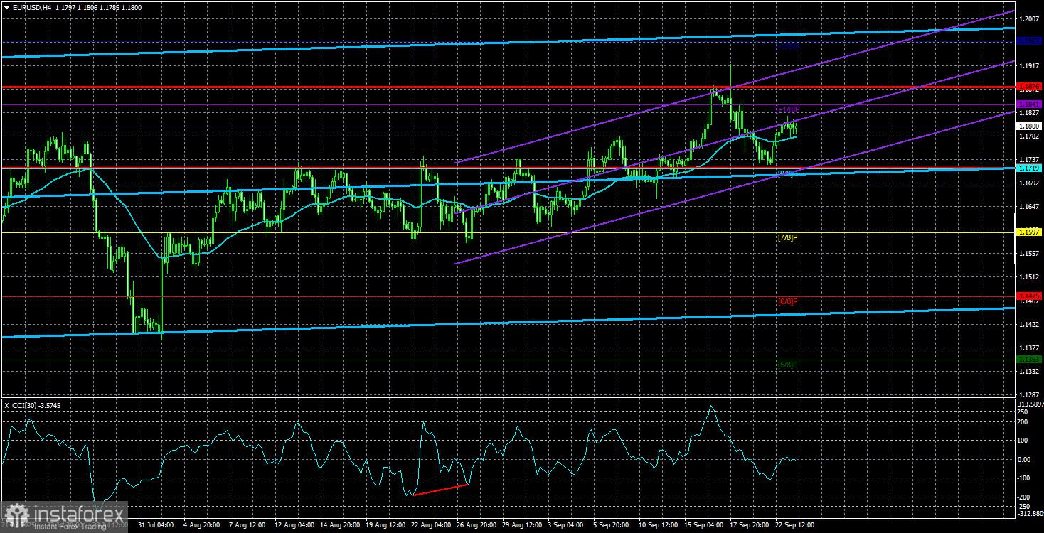Click the 1.1422 price scale value
This screenshot has width=1044, height=533.
[x=1029, y=324]
